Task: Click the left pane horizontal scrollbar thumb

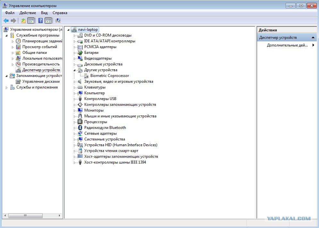Action: click(x=25, y=215)
